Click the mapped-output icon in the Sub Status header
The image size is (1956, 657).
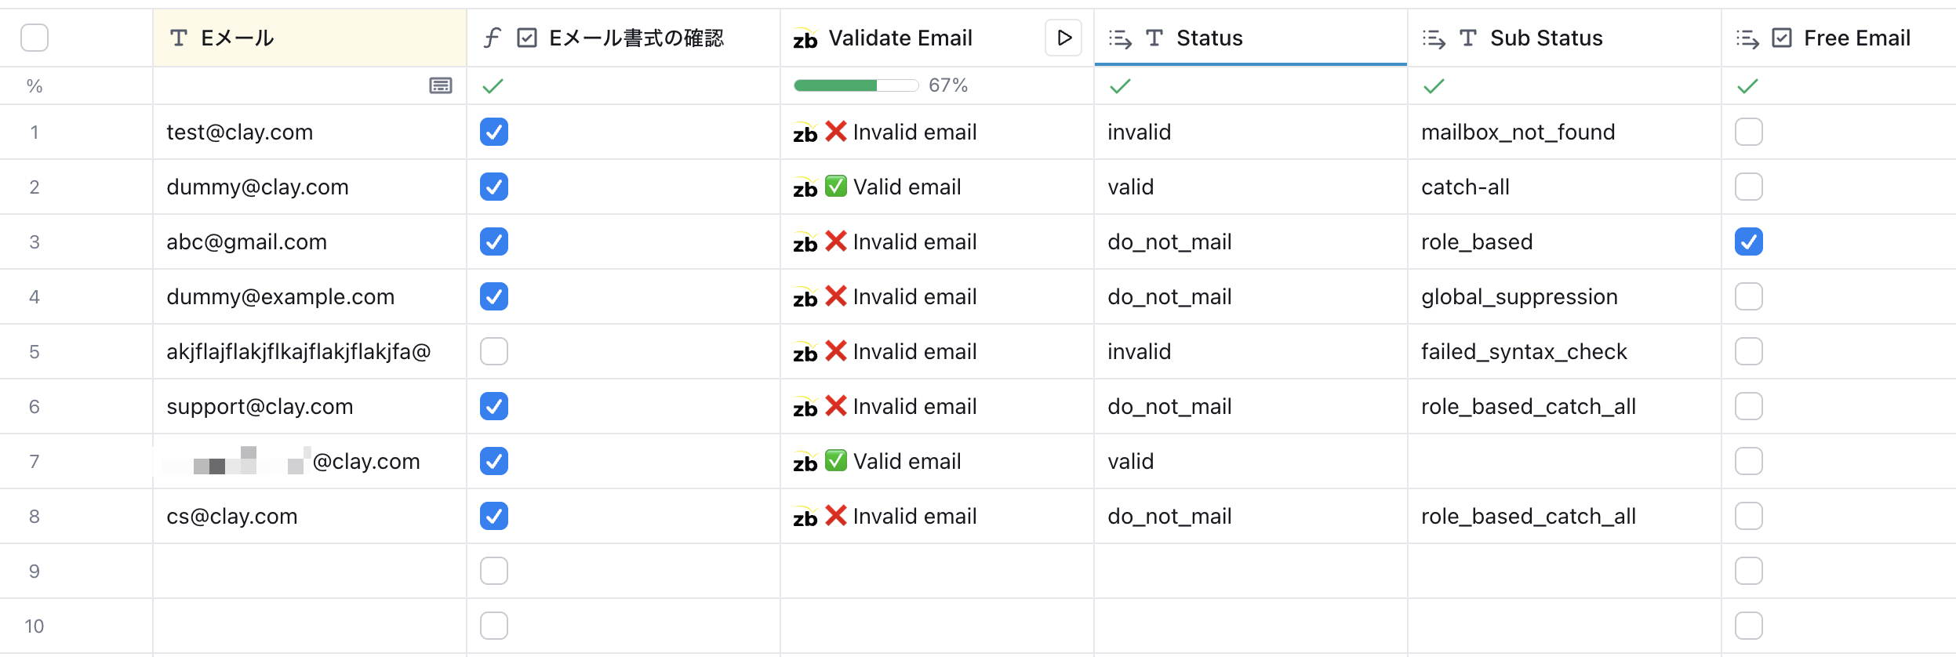[x=1434, y=38]
